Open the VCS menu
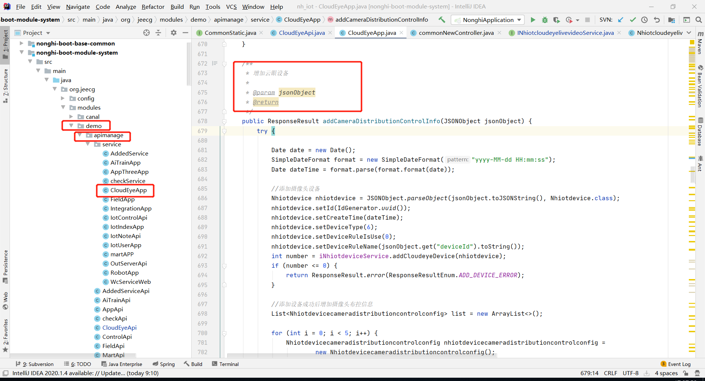 (x=231, y=7)
